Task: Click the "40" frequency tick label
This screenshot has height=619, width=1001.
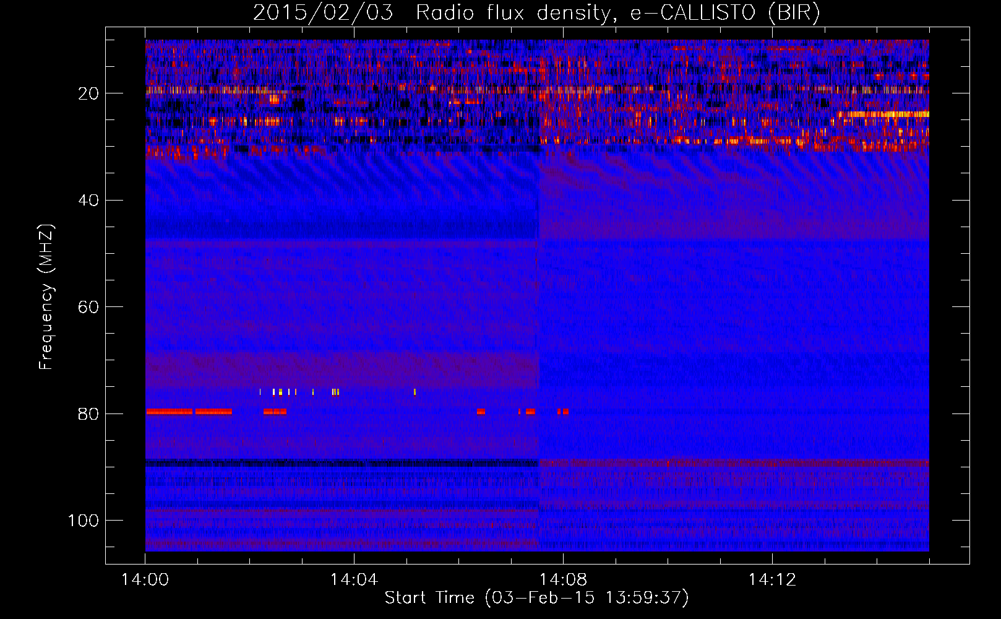Action: (x=88, y=201)
